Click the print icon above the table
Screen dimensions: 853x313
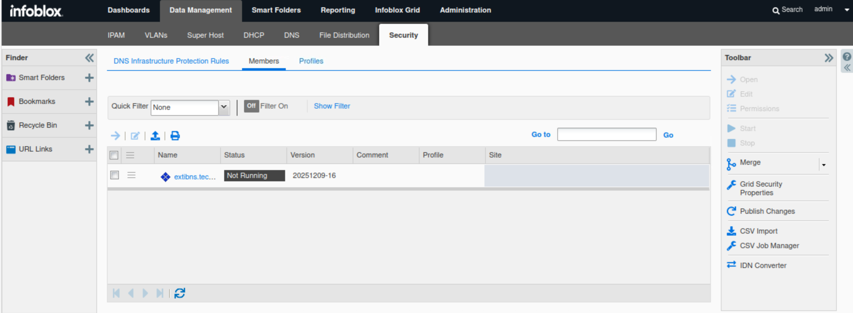pyautogui.click(x=175, y=136)
